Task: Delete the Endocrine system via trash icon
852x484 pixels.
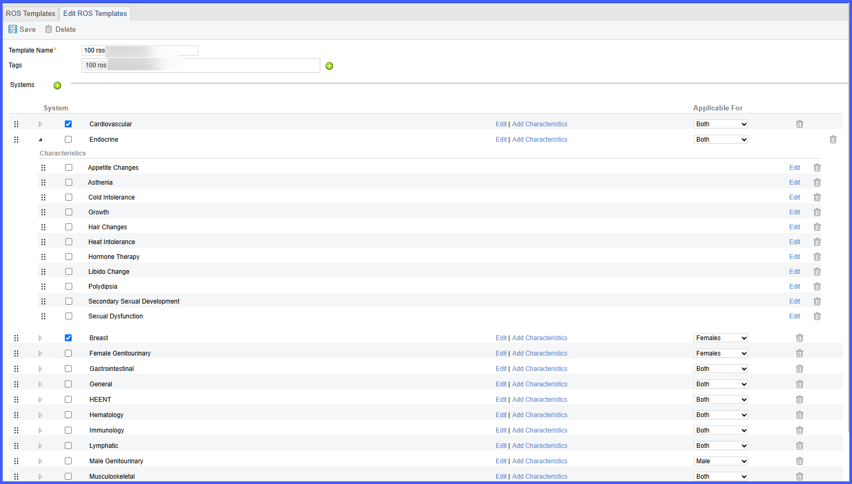Action: [x=833, y=140]
